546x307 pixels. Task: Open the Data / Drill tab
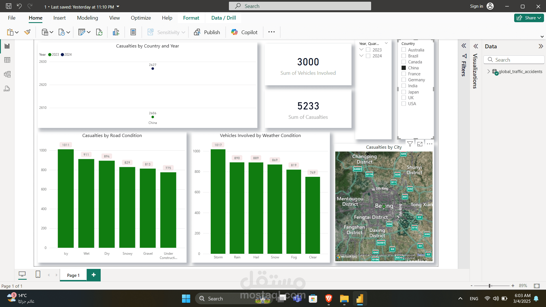224,18
